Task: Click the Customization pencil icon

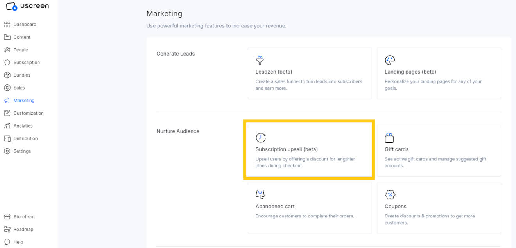Action: pyautogui.click(x=7, y=113)
